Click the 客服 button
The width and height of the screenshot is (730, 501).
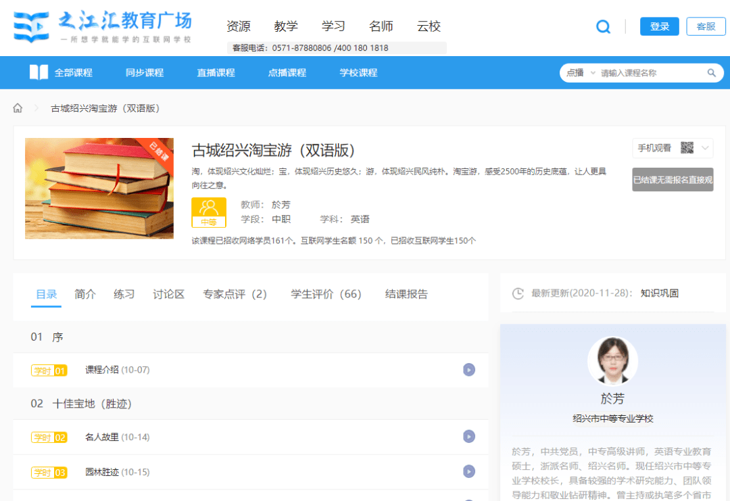tap(706, 26)
